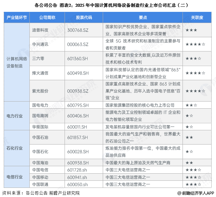
Task: Click company name 中国石化
Action: pos(40,152)
